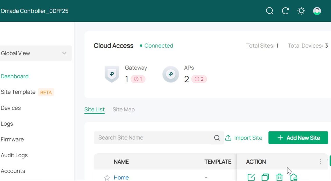Screen dimensions: 331x181
Task: Switch theme with the light mode sun icon
Action: (301, 11)
